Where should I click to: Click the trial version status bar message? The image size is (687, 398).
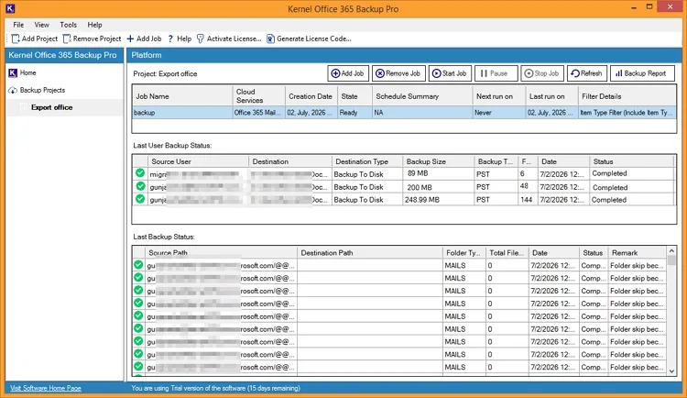[x=215, y=388]
